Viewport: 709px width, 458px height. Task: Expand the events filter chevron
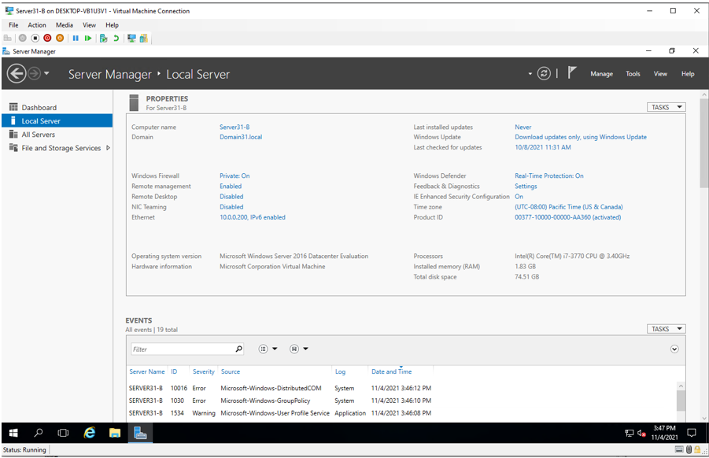674,349
